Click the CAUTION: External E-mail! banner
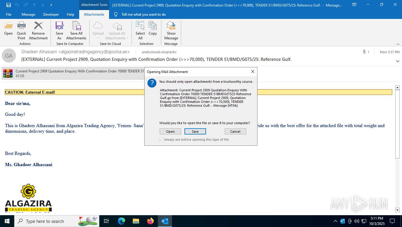The width and height of the screenshot is (402, 227). coord(198,92)
